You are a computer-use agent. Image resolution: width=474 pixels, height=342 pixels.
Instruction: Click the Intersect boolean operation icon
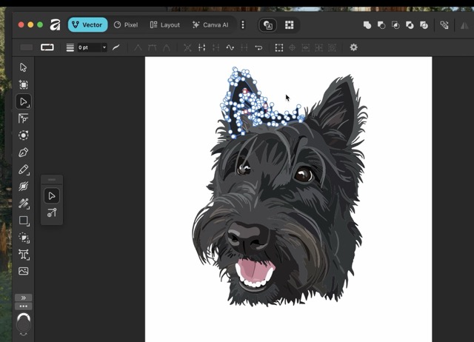(395, 25)
